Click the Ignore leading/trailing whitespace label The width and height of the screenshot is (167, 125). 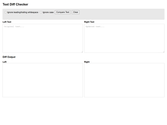[23, 12]
